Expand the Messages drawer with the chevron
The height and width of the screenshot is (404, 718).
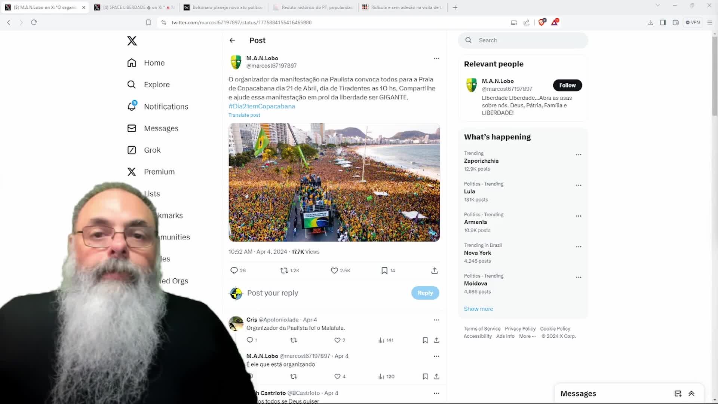691,394
